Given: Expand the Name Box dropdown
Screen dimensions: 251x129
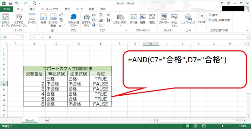Looking at the screenshot, I should click(21, 37).
